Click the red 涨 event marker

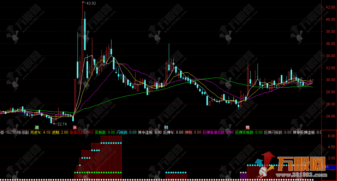tap(75, 127)
